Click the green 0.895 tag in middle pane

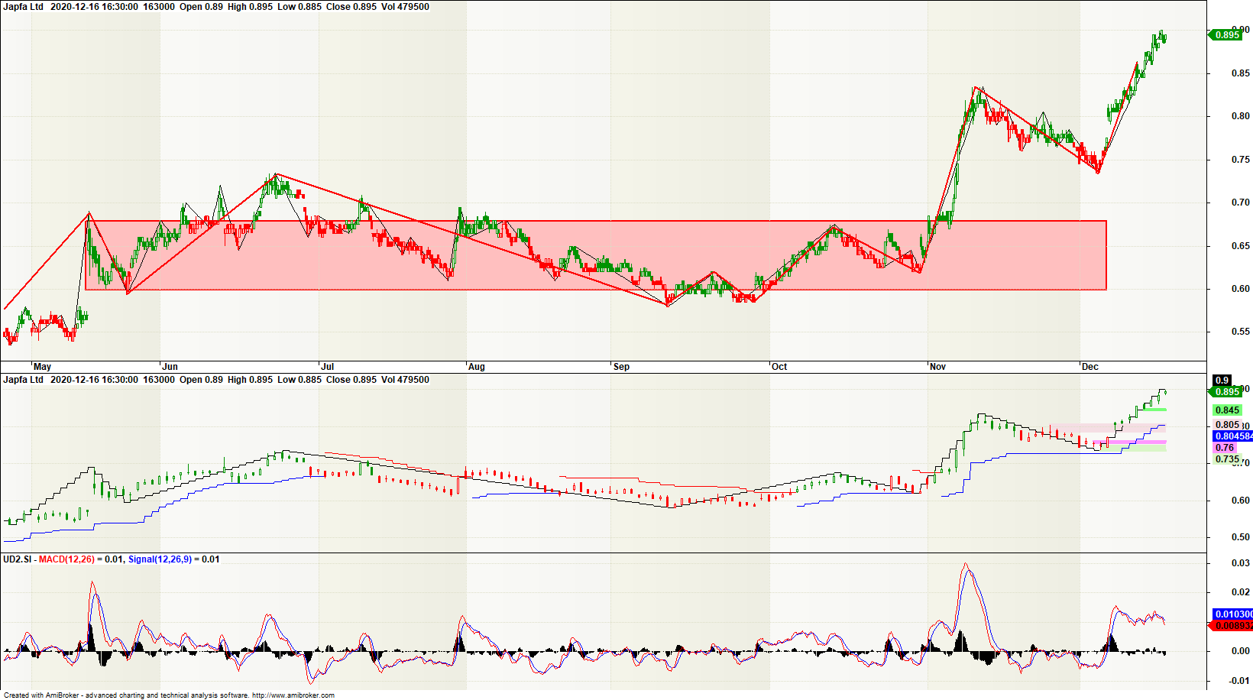click(1227, 392)
